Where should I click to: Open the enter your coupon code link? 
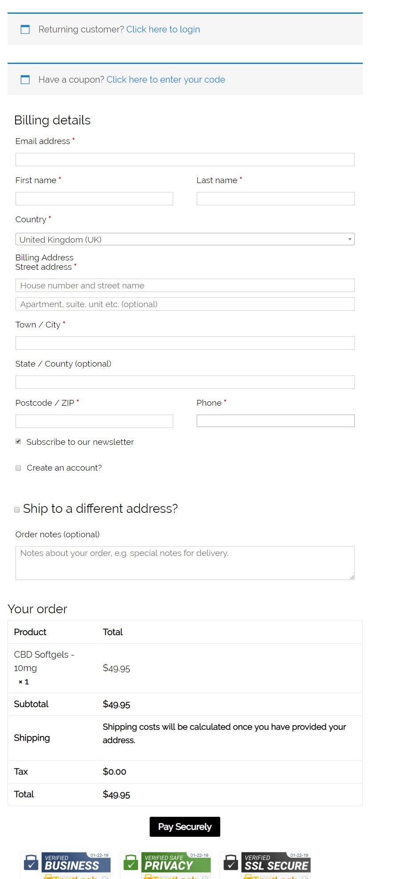pyautogui.click(x=166, y=80)
